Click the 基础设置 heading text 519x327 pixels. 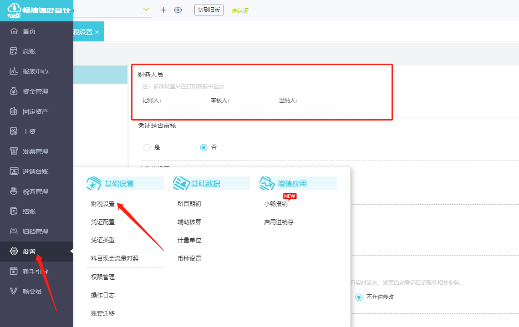119,183
